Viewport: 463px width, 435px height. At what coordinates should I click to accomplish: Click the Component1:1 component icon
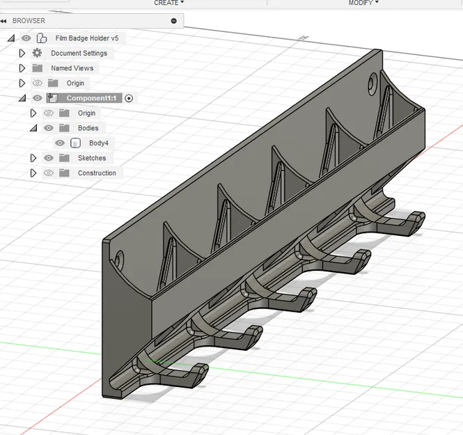pos(52,98)
